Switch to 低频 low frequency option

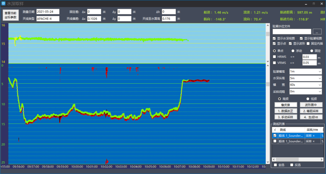[308, 99]
